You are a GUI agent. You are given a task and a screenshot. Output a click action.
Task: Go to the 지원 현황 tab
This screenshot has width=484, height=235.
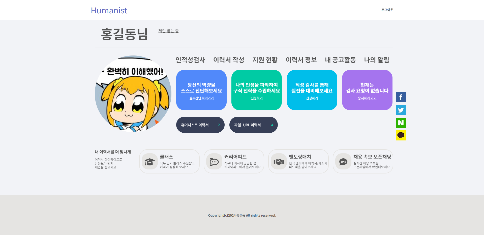click(265, 60)
